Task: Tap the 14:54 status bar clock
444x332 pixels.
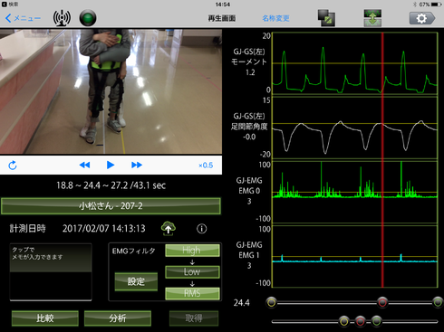Action: [x=222, y=5]
